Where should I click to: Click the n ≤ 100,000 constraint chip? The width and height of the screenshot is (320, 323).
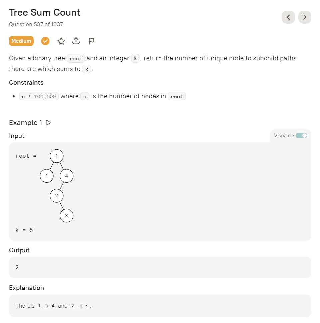click(x=39, y=97)
